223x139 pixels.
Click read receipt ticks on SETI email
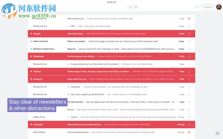click(69, 26)
